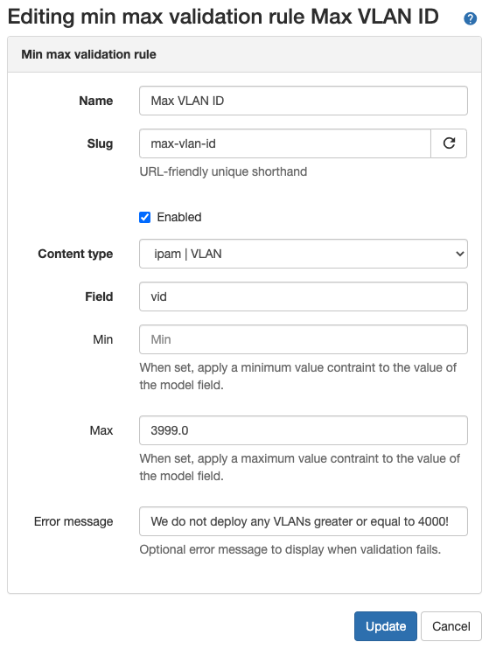Image resolution: width=489 pixels, height=649 pixels.
Task: Focus the Max input with 3999.0
Action: 303,430
